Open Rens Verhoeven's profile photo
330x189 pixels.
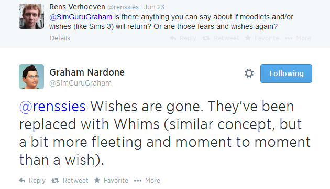[x=31, y=16]
